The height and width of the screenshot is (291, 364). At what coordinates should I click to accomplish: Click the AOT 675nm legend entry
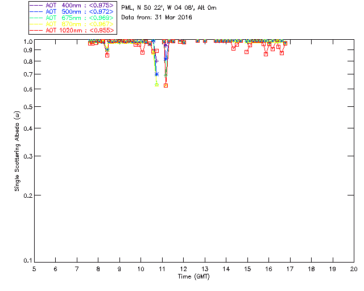(x=72, y=18)
